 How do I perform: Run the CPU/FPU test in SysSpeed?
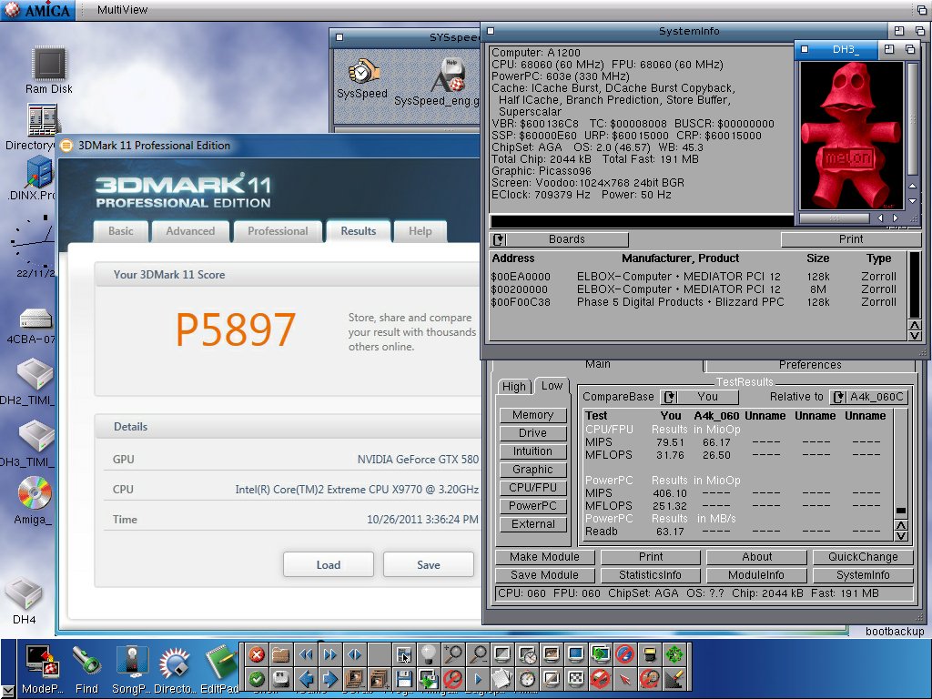click(x=532, y=488)
